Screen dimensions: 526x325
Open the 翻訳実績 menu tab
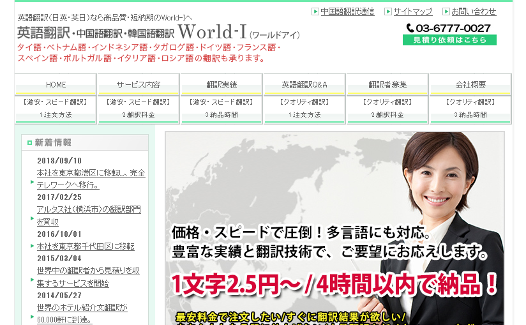coord(222,84)
